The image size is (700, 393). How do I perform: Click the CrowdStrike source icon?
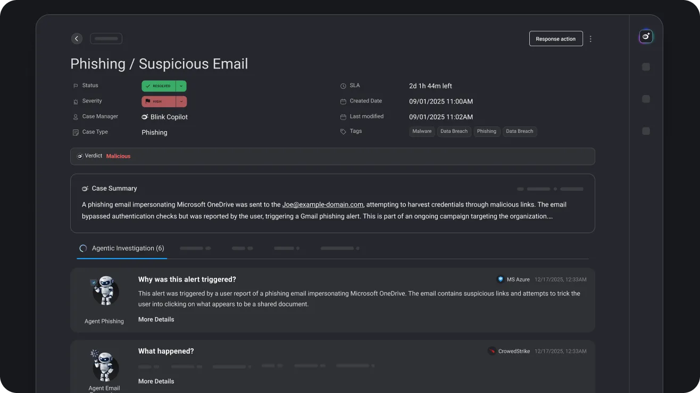pos(492,351)
